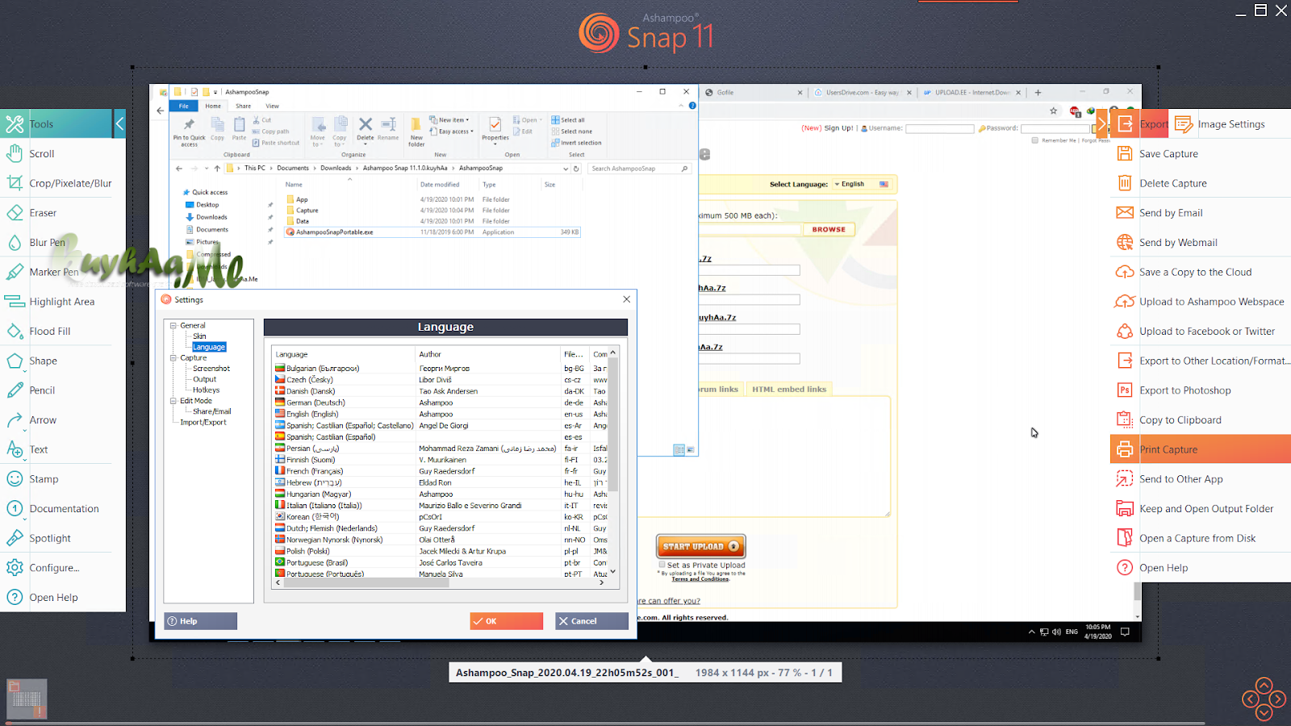Viewport: 1291px width, 726px height.
Task: Add Text with the Text tool
Action: [x=63, y=449]
